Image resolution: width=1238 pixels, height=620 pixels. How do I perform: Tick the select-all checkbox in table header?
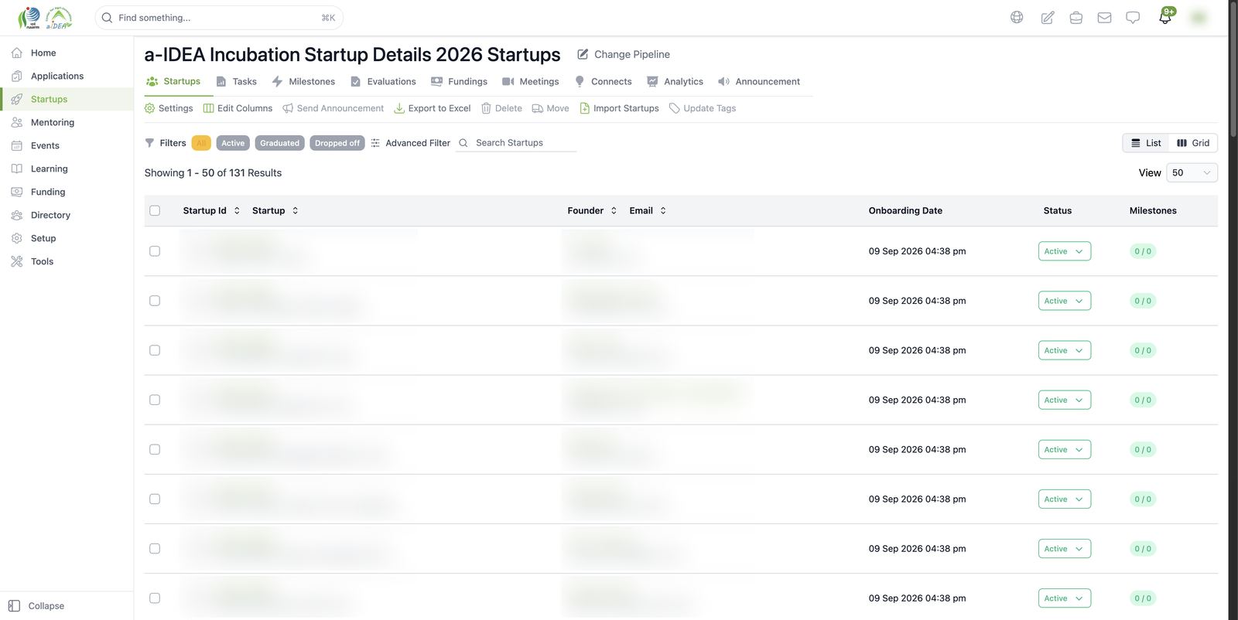155,210
